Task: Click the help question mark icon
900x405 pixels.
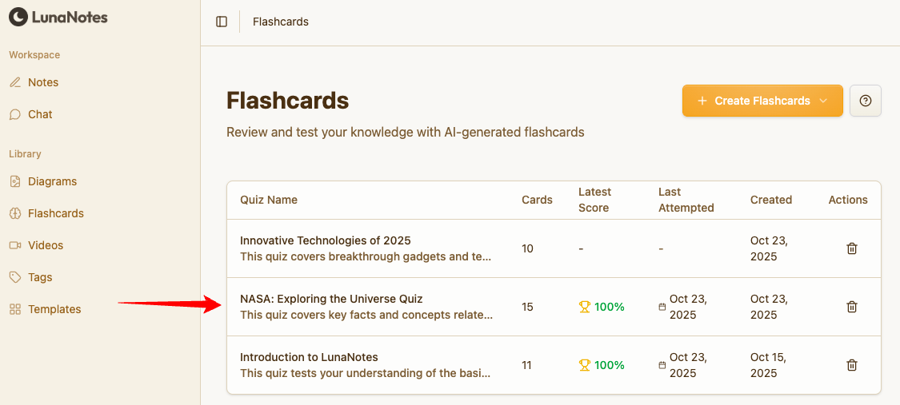Action: pyautogui.click(x=865, y=101)
